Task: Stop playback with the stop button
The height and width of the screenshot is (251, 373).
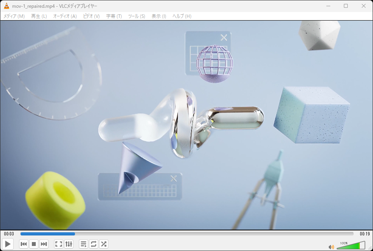Action: (x=34, y=244)
